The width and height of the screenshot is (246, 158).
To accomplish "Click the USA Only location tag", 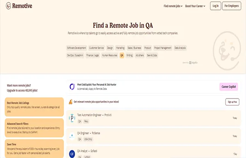I will [x=88, y=139].
